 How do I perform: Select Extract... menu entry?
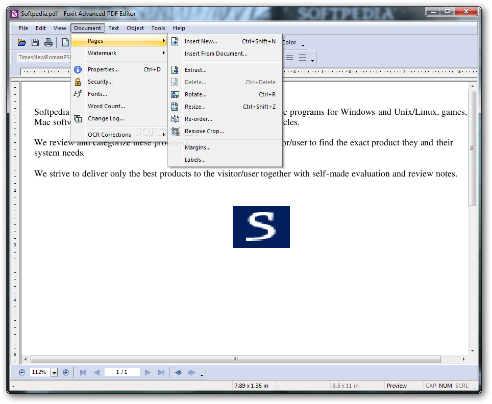[225, 70]
